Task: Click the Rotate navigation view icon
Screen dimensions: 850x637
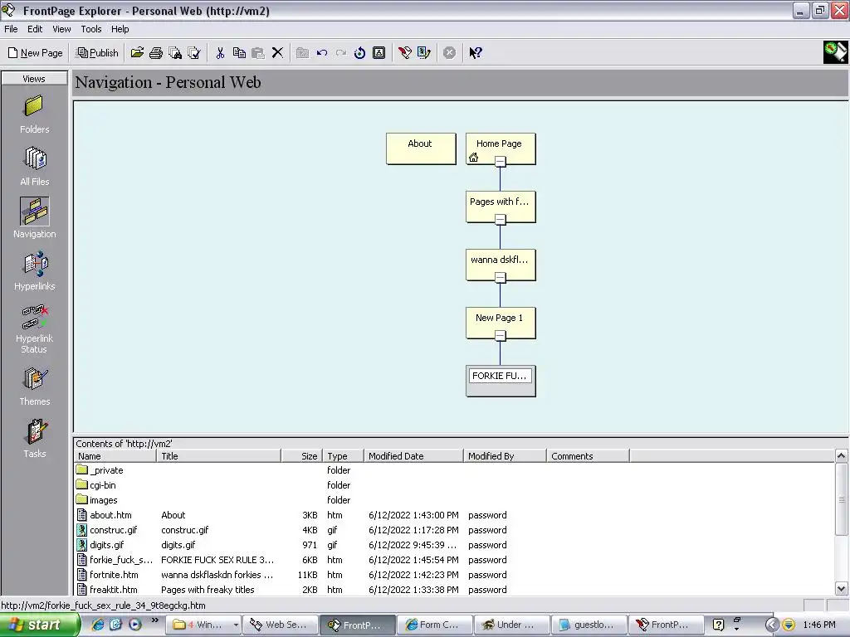Action: (360, 52)
